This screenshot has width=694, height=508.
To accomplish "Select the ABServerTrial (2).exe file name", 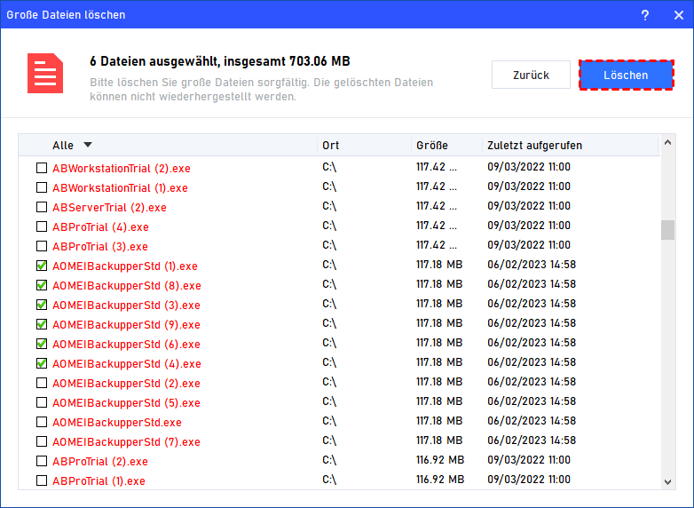I will tap(109, 207).
